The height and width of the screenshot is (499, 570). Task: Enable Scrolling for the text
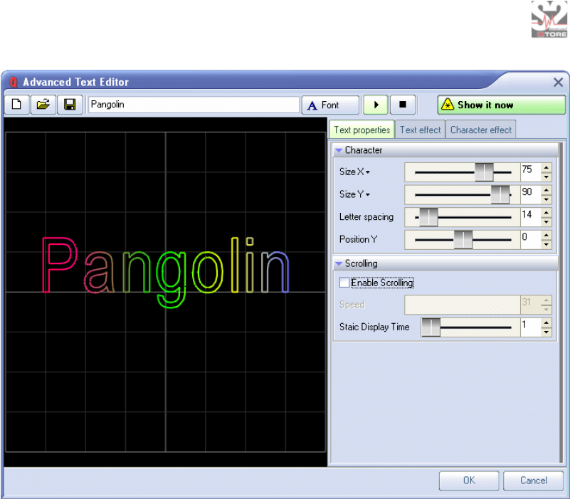point(344,282)
